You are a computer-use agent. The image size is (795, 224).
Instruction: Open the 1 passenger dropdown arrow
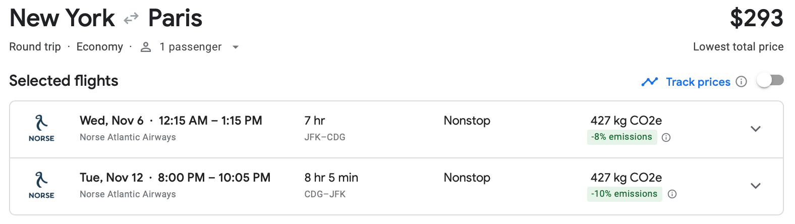click(235, 47)
